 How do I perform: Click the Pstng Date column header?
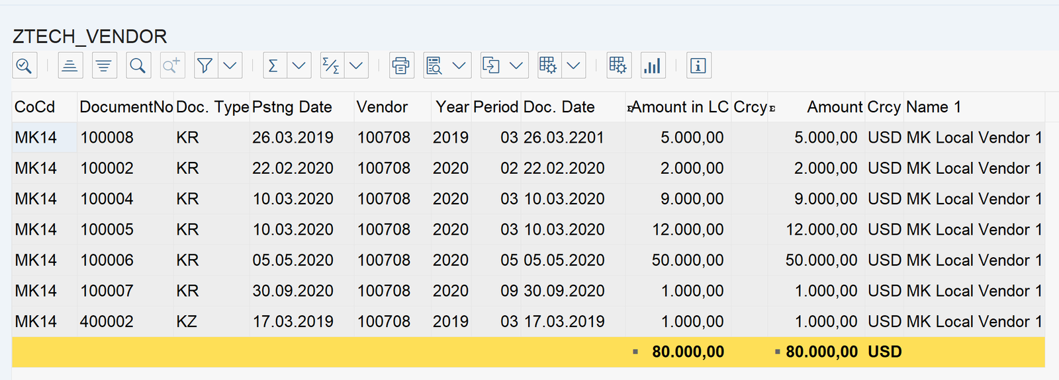pos(292,107)
